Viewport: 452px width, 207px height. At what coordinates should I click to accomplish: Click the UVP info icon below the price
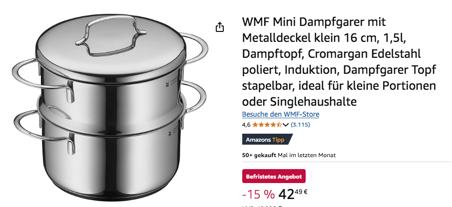tap(280, 206)
